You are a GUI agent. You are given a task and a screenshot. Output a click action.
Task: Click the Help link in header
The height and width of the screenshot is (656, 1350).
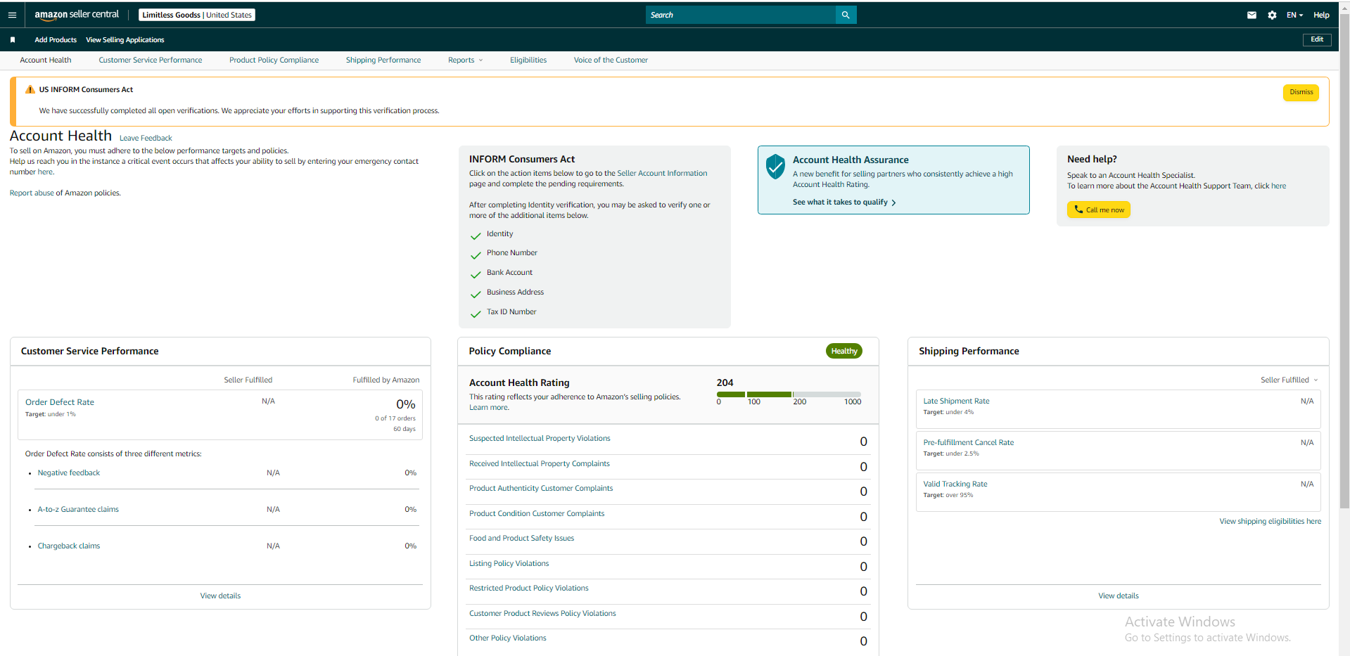[1321, 15]
